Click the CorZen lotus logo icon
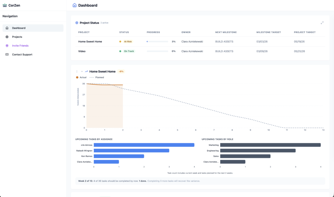 [5, 5]
